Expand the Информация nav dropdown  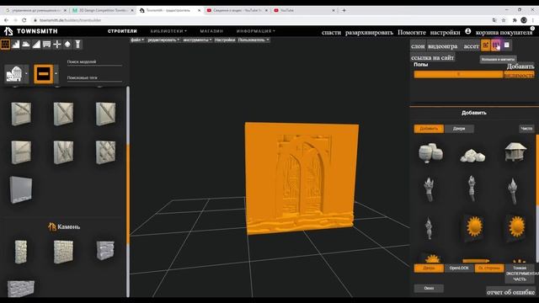[255, 31]
